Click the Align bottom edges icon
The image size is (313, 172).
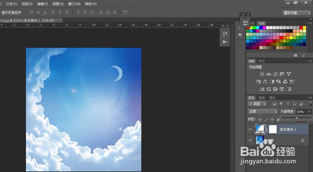(x=45, y=12)
